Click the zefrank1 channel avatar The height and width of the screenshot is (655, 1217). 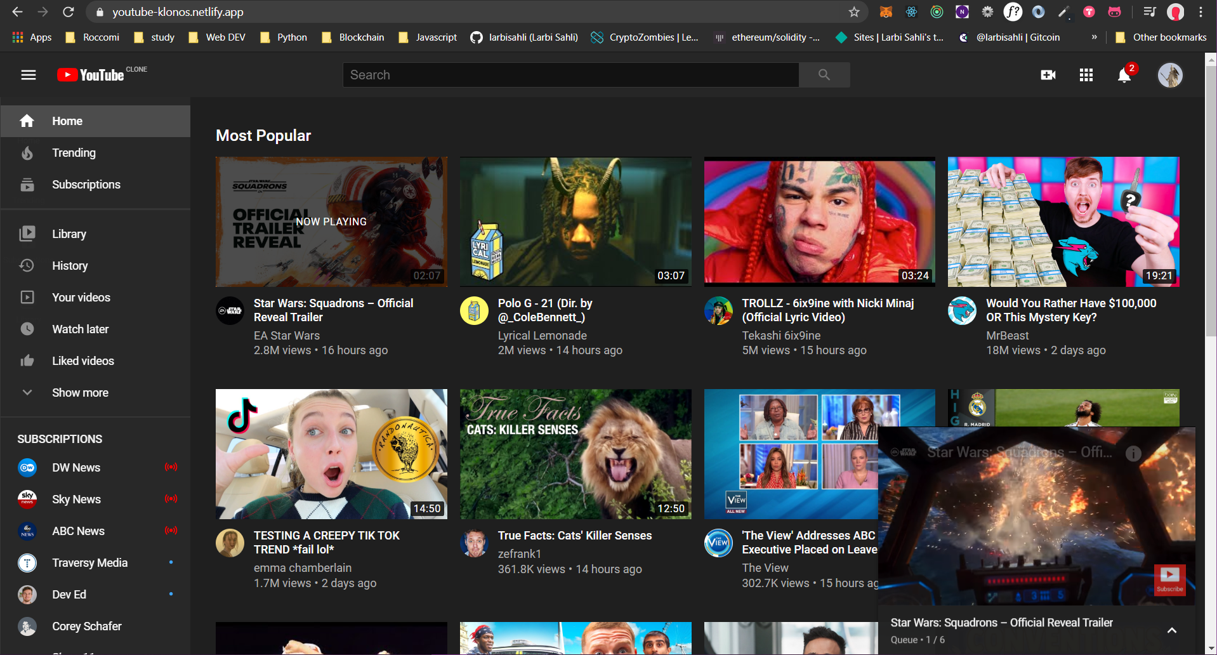pyautogui.click(x=474, y=543)
